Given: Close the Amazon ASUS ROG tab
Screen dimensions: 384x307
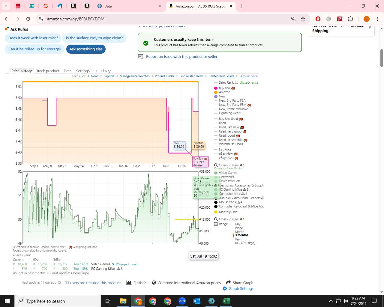Looking at the screenshot, I should pyautogui.click(x=231, y=6).
